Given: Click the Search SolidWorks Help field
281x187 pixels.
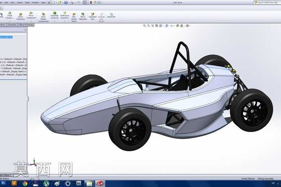Looking at the screenshot, I should pyautogui.click(x=267, y=2).
